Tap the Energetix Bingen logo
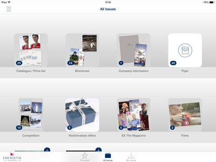216x162 pixels. tap(12, 157)
